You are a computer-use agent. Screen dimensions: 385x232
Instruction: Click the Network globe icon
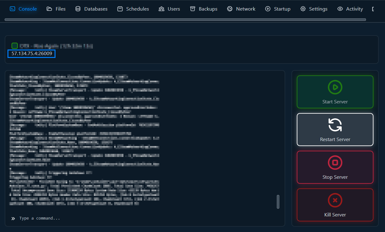[230, 9]
